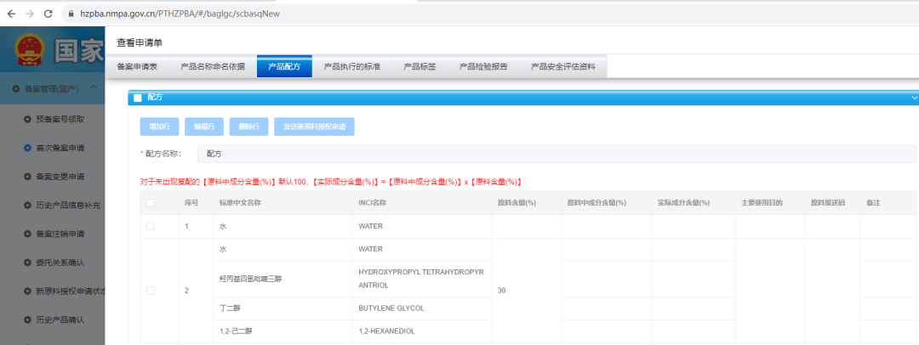Check the row 2 checkbox
Image resolution: width=919 pixels, height=345 pixels.
[150, 291]
